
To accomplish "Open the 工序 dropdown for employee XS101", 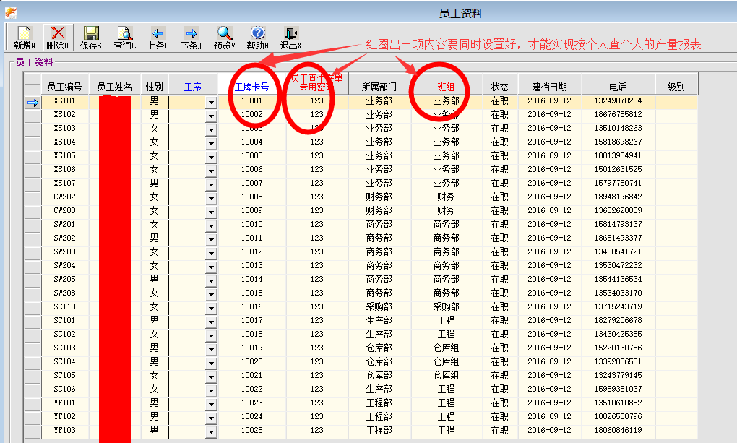I will [x=211, y=102].
